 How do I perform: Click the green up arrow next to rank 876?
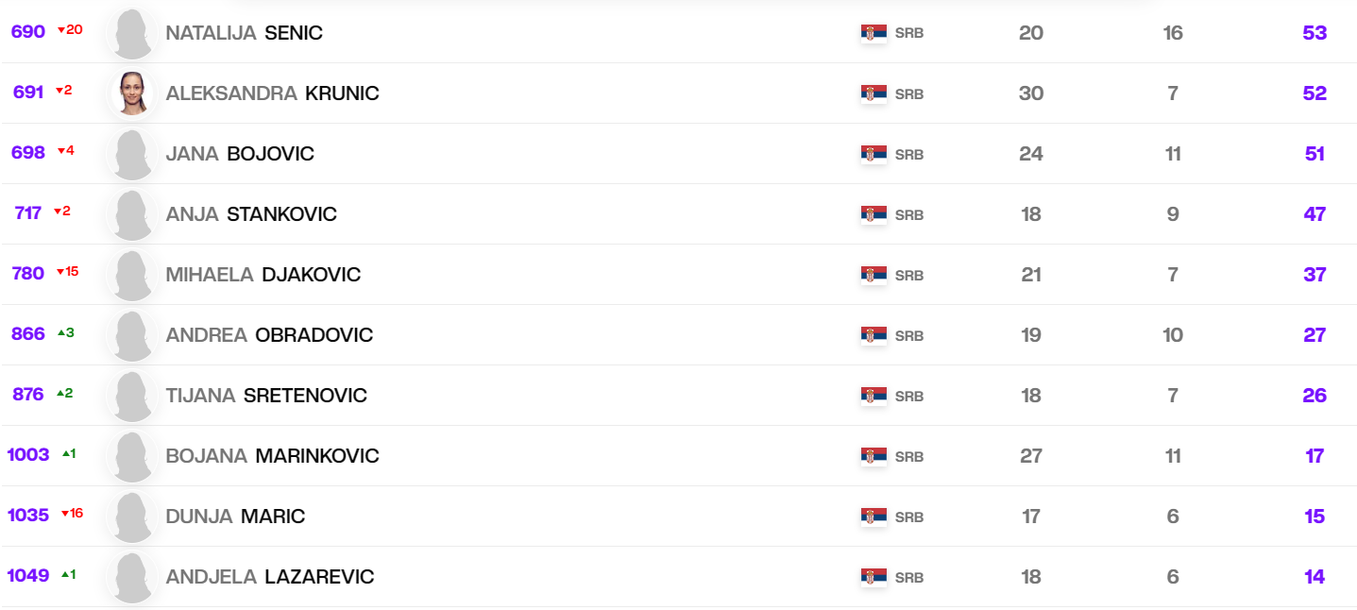pyautogui.click(x=60, y=394)
